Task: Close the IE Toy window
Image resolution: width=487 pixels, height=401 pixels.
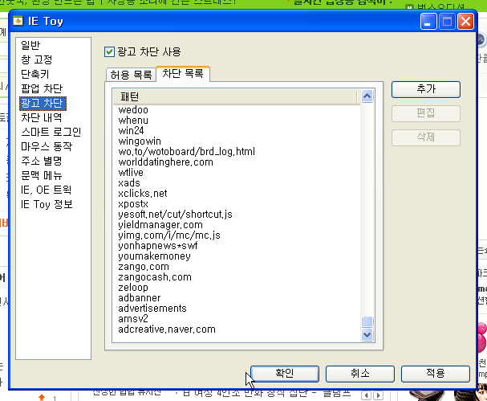Action: point(465,22)
